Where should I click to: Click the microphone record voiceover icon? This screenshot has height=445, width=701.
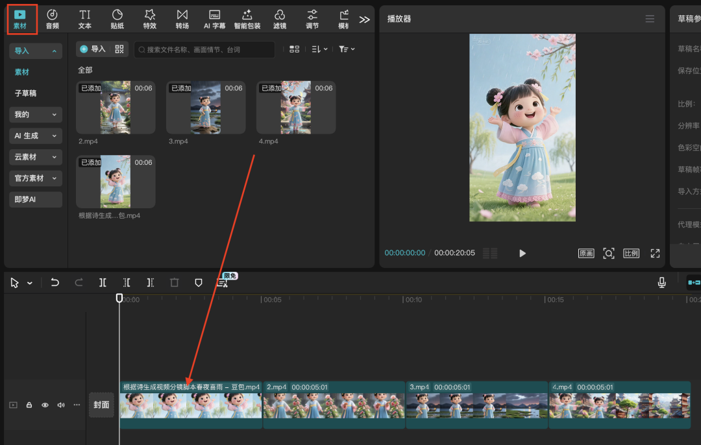coord(661,283)
